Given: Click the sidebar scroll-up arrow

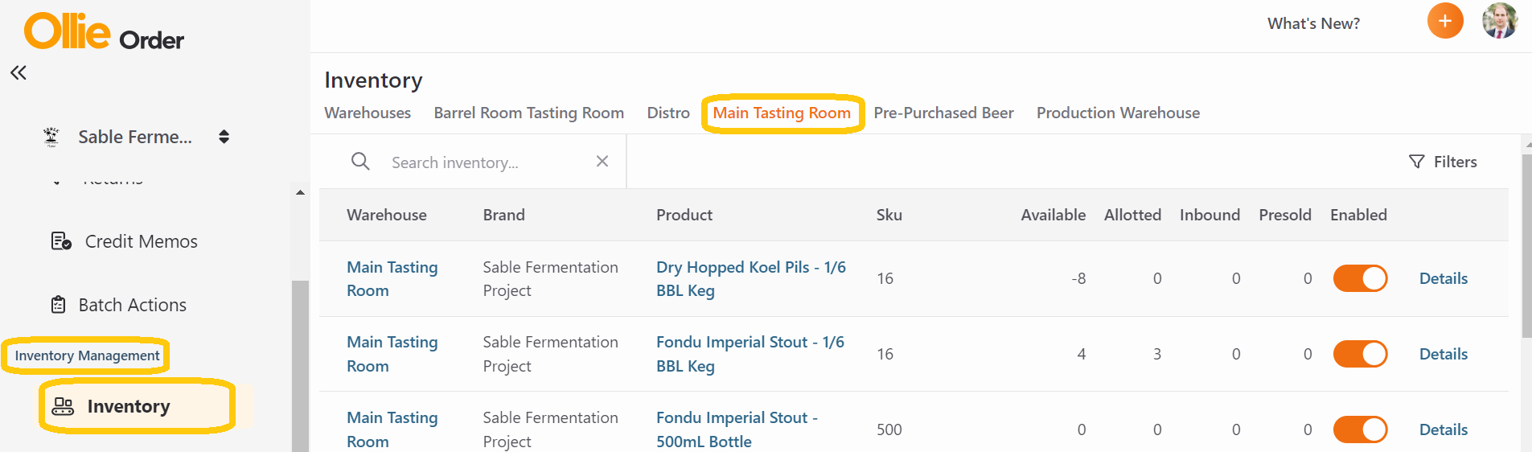Looking at the screenshot, I should tap(300, 192).
